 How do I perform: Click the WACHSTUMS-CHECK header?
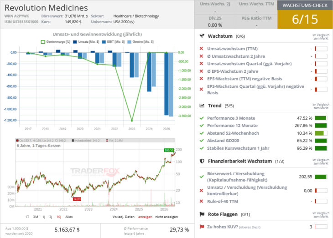tap(305, 5)
